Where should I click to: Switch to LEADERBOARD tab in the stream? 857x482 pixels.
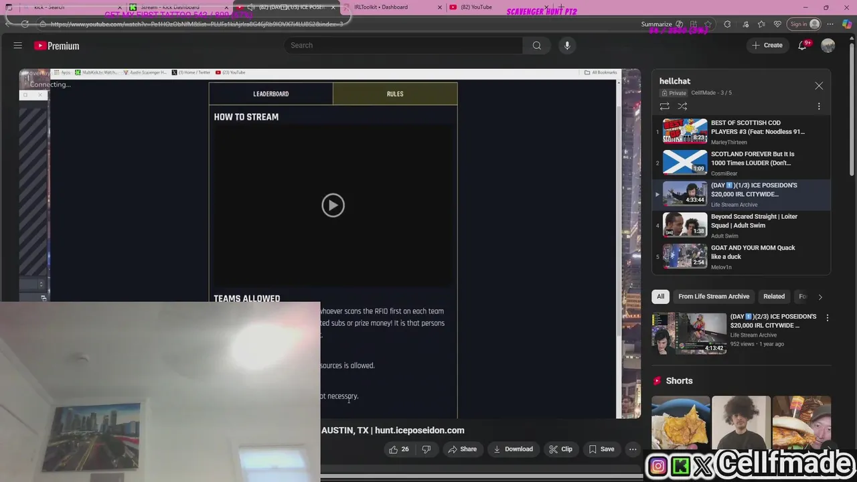point(271,94)
